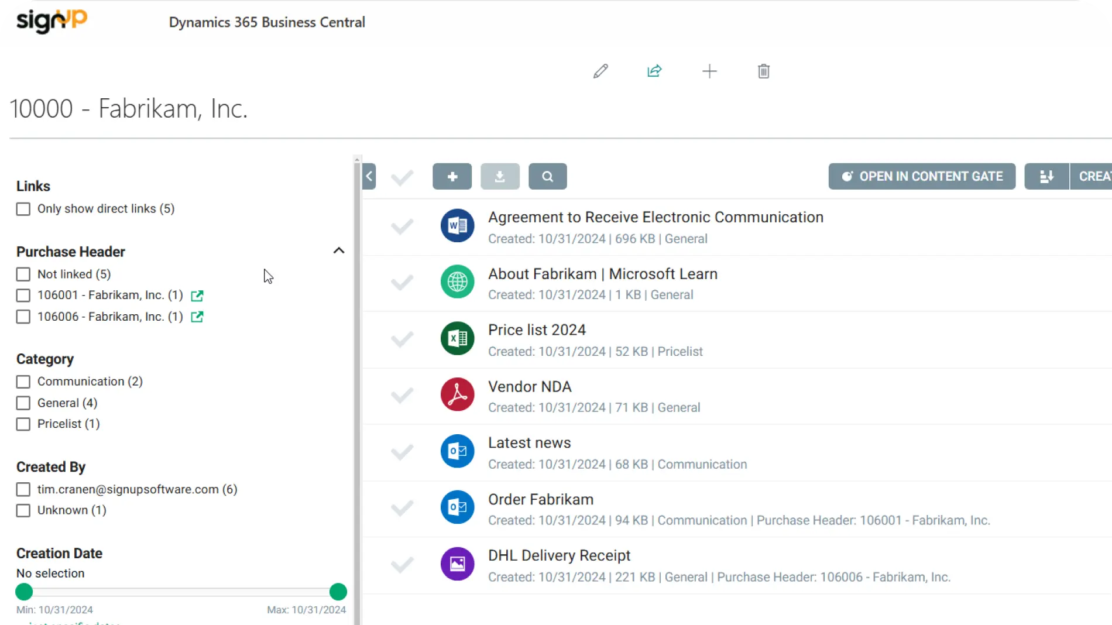This screenshot has height=625, width=1112.
Task: Check the Communication (2) category filter
Action: [23, 382]
